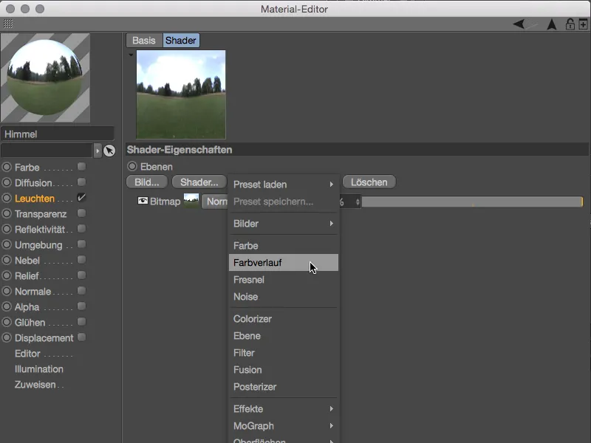Expand the Bilder submenu
Screen dimensions: 591x443
coord(284,224)
